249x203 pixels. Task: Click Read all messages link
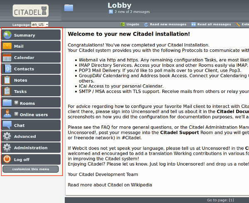[x=214, y=24]
